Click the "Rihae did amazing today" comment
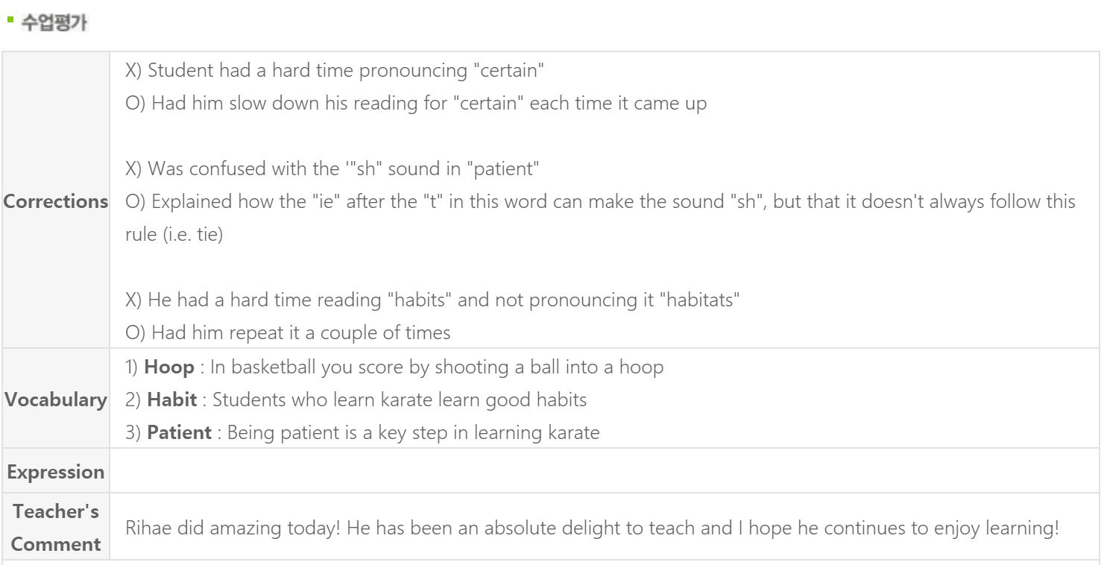The width and height of the screenshot is (1104, 565). click(592, 528)
